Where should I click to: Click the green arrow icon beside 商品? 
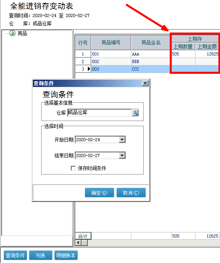click(12, 33)
